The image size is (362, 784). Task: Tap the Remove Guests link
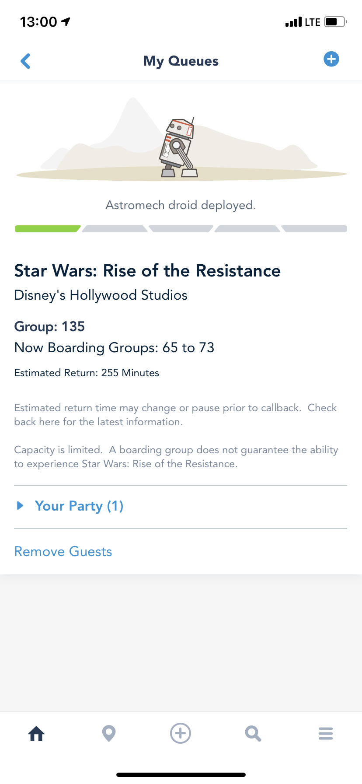coord(63,552)
